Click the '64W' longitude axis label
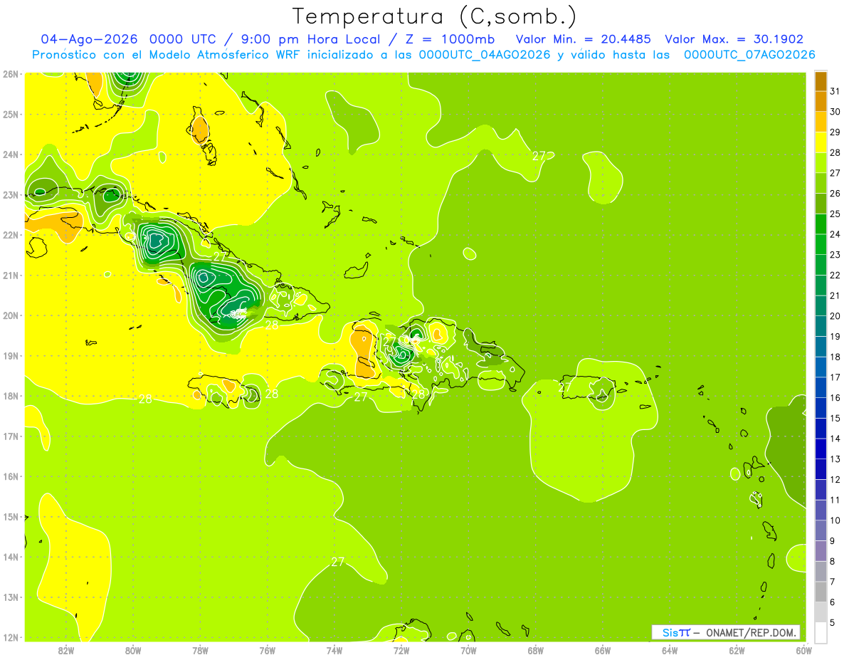The image size is (854, 660). pyautogui.click(x=670, y=650)
